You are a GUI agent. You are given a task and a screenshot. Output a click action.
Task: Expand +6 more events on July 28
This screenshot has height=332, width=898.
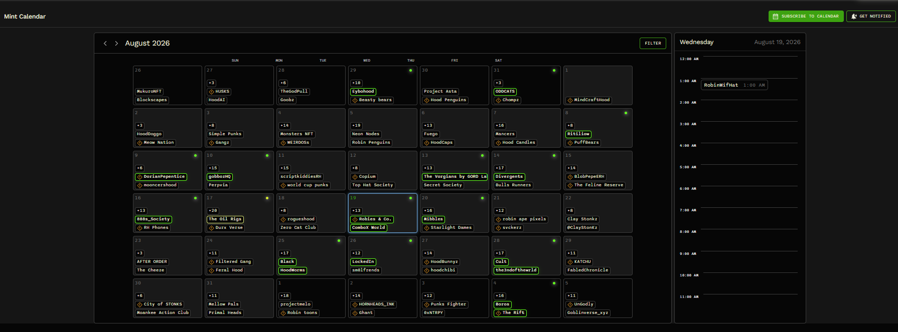tap(283, 83)
